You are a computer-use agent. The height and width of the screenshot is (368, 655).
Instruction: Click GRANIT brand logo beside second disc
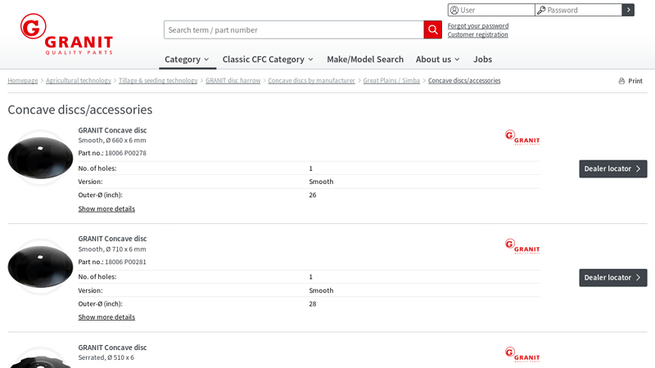(522, 246)
